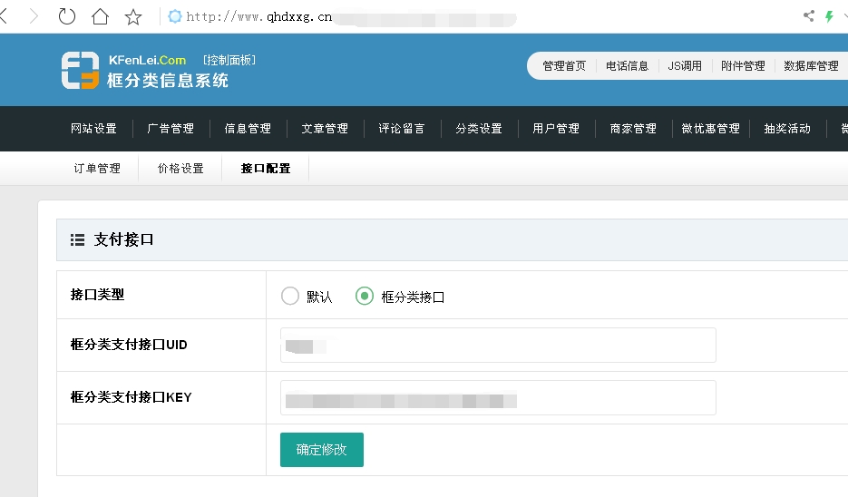This screenshot has height=497, width=848.
Task: Reload the page with refresh icon
Action: pyautogui.click(x=67, y=16)
